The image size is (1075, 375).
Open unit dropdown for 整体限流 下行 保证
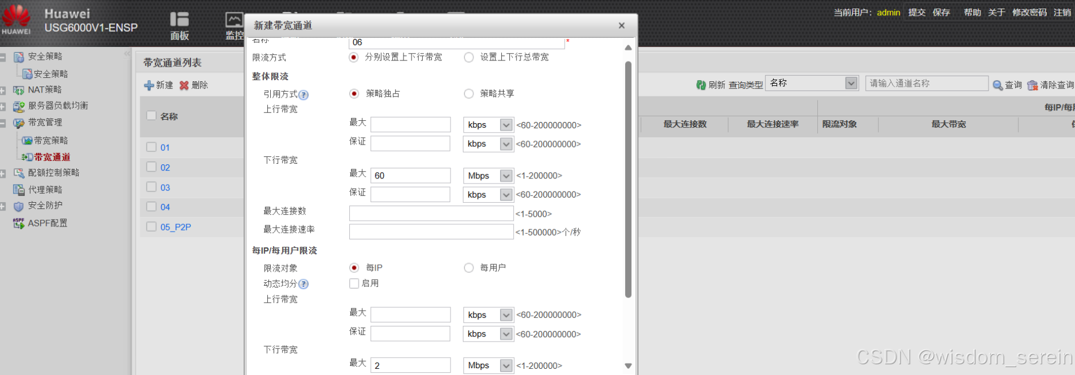click(x=506, y=194)
